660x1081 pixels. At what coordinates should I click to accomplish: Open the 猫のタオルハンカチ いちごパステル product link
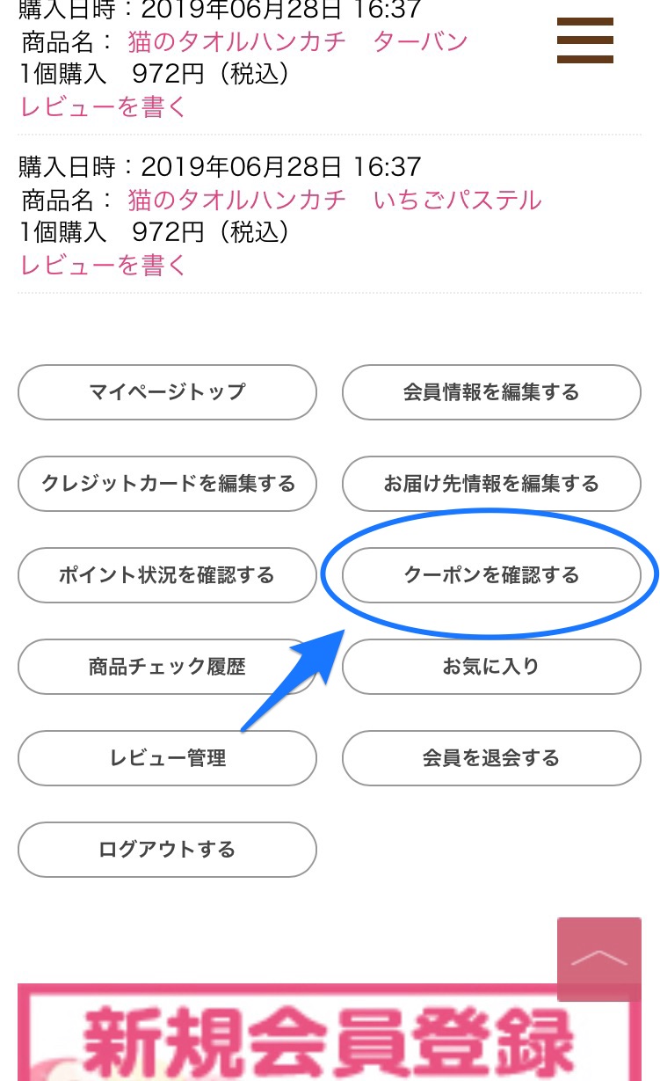click(x=335, y=200)
